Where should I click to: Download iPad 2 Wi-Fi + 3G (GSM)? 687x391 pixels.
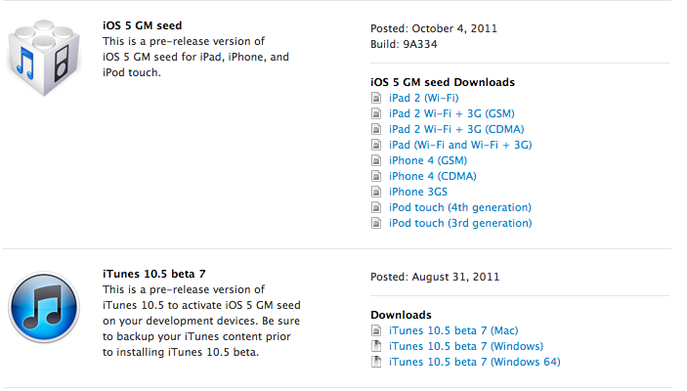451,113
